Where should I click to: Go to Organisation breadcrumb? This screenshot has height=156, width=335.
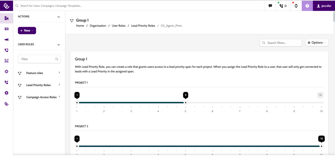[98, 26]
